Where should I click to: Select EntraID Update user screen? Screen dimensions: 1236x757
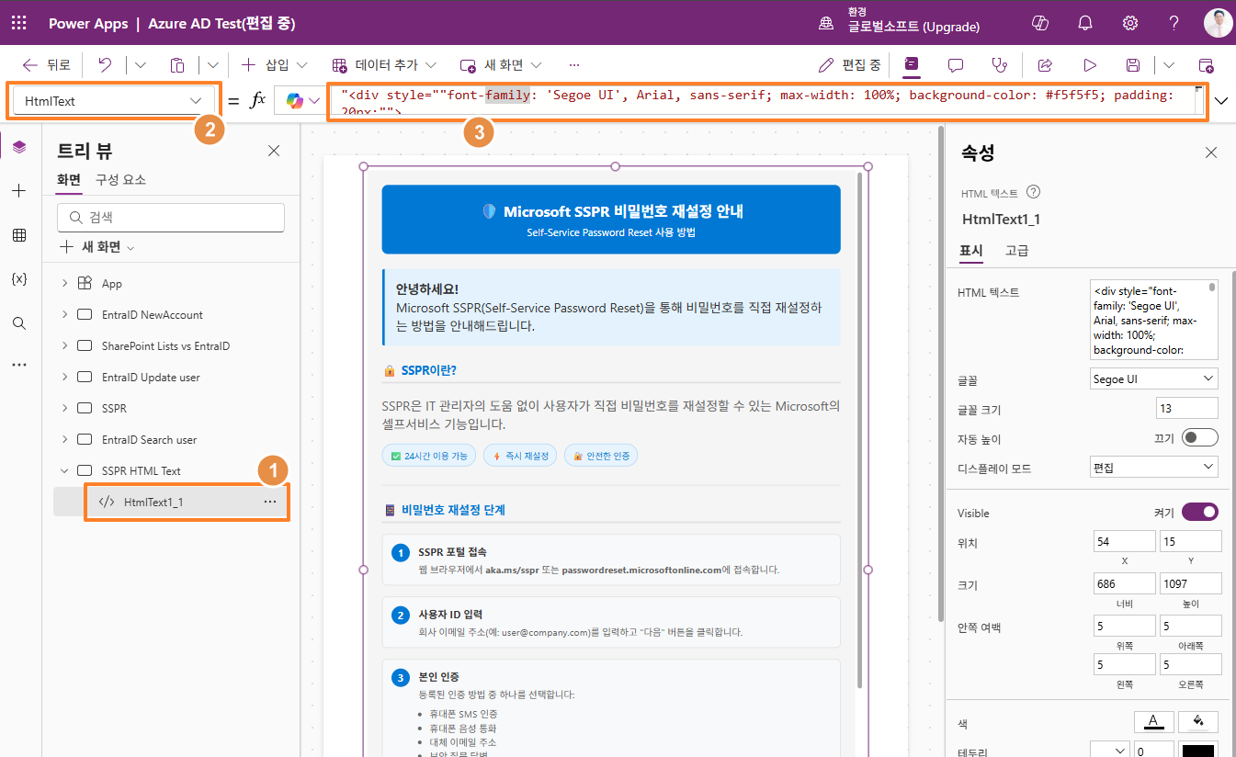coord(151,377)
